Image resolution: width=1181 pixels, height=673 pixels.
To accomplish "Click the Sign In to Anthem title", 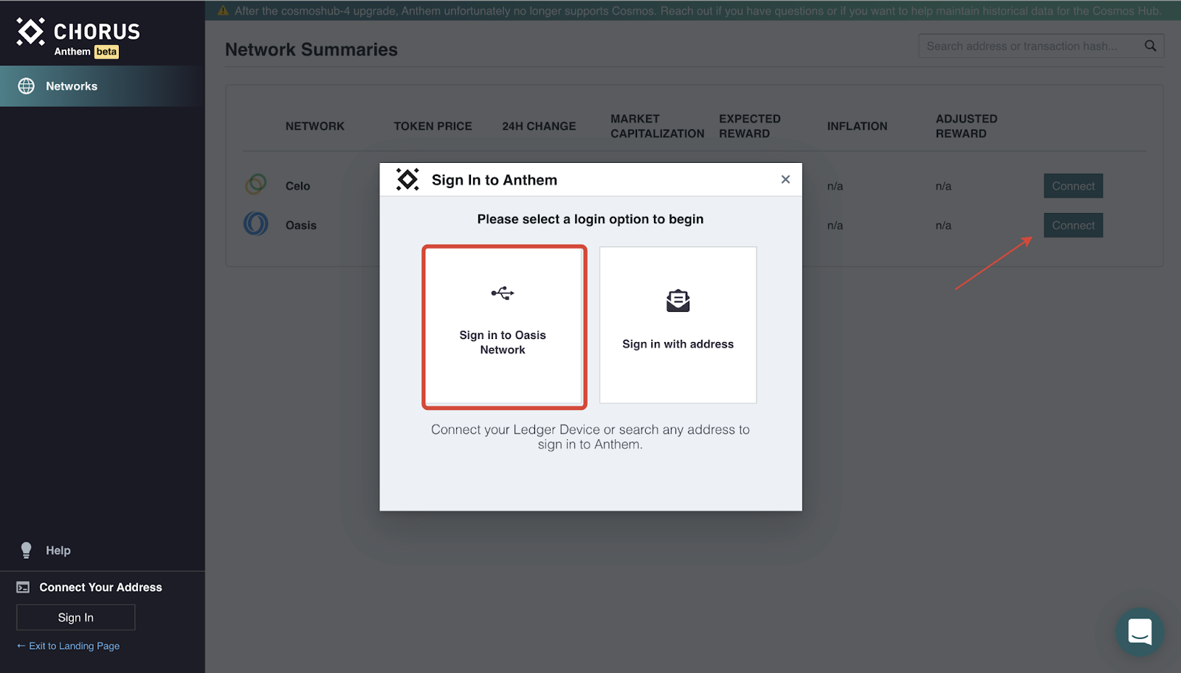I will pyautogui.click(x=495, y=180).
